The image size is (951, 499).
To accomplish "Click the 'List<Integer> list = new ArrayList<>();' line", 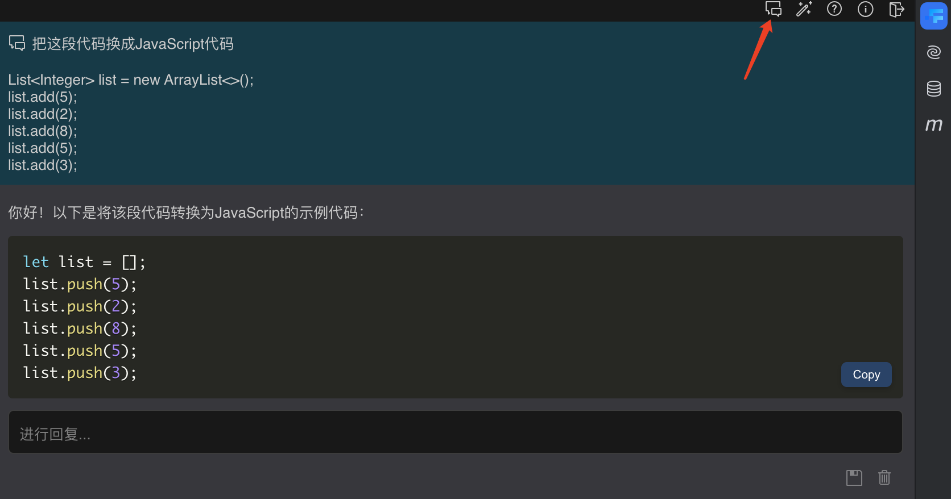I will point(131,80).
